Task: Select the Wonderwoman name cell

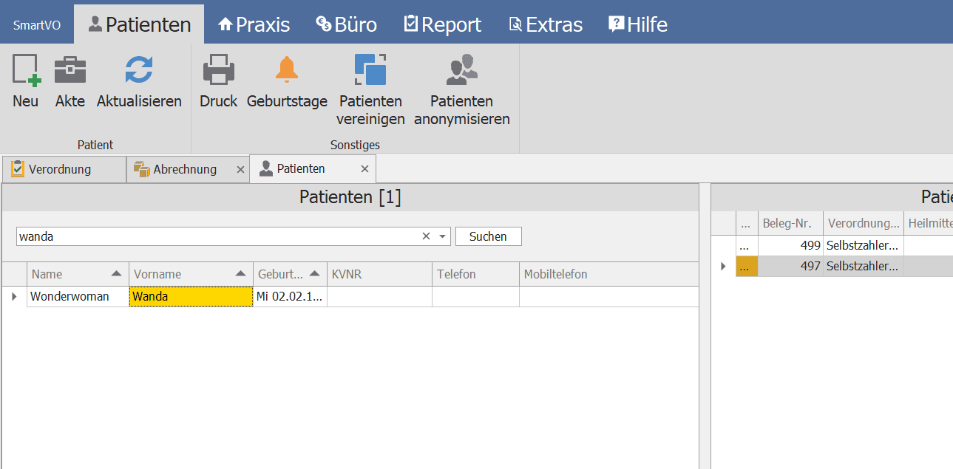Action: (x=78, y=297)
